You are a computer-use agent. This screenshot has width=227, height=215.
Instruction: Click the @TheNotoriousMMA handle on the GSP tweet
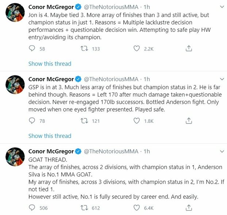111,79
